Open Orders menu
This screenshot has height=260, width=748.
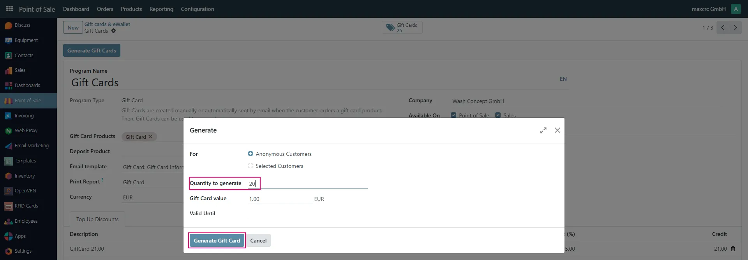click(x=105, y=9)
